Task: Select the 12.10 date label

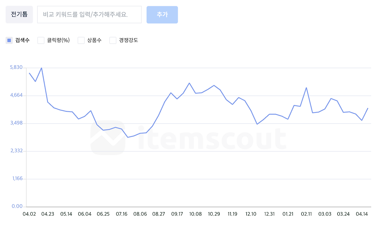Action: click(251, 214)
